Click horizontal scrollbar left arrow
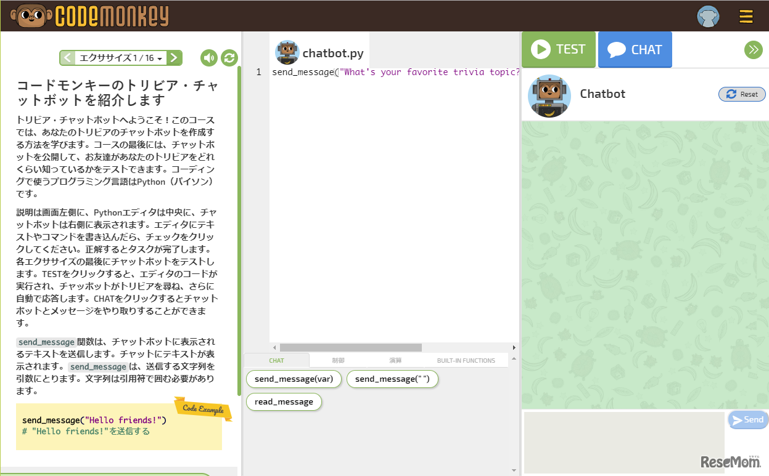Viewport: 769px width, 476px height. tap(274, 347)
